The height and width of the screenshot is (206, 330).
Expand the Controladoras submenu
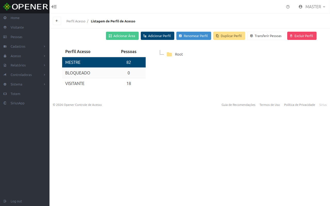pyautogui.click(x=25, y=75)
